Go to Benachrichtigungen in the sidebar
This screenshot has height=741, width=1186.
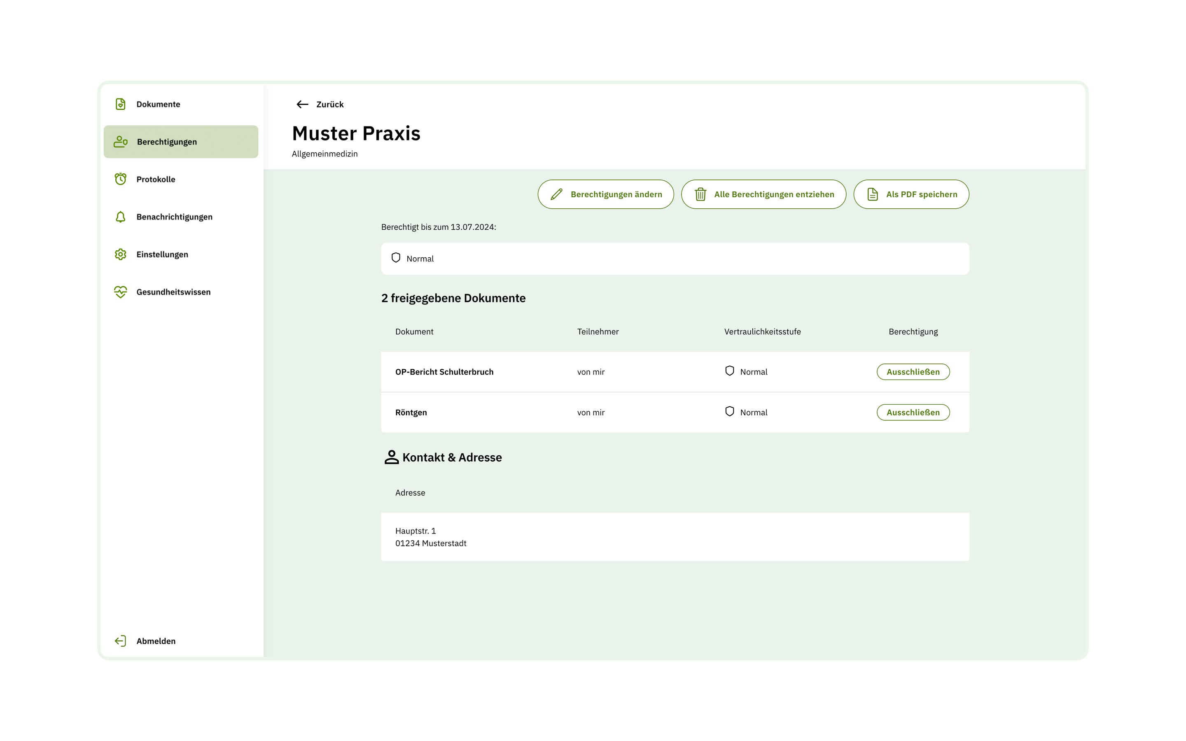coord(174,217)
